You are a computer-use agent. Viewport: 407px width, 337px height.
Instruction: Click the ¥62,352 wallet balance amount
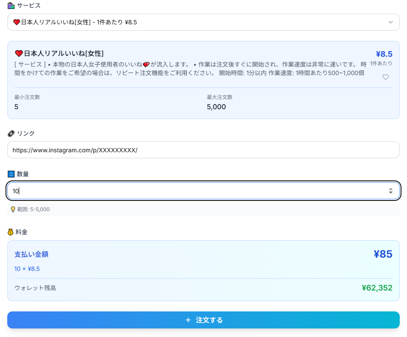[377, 288]
